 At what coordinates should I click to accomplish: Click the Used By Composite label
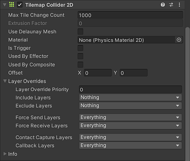coord(32,64)
